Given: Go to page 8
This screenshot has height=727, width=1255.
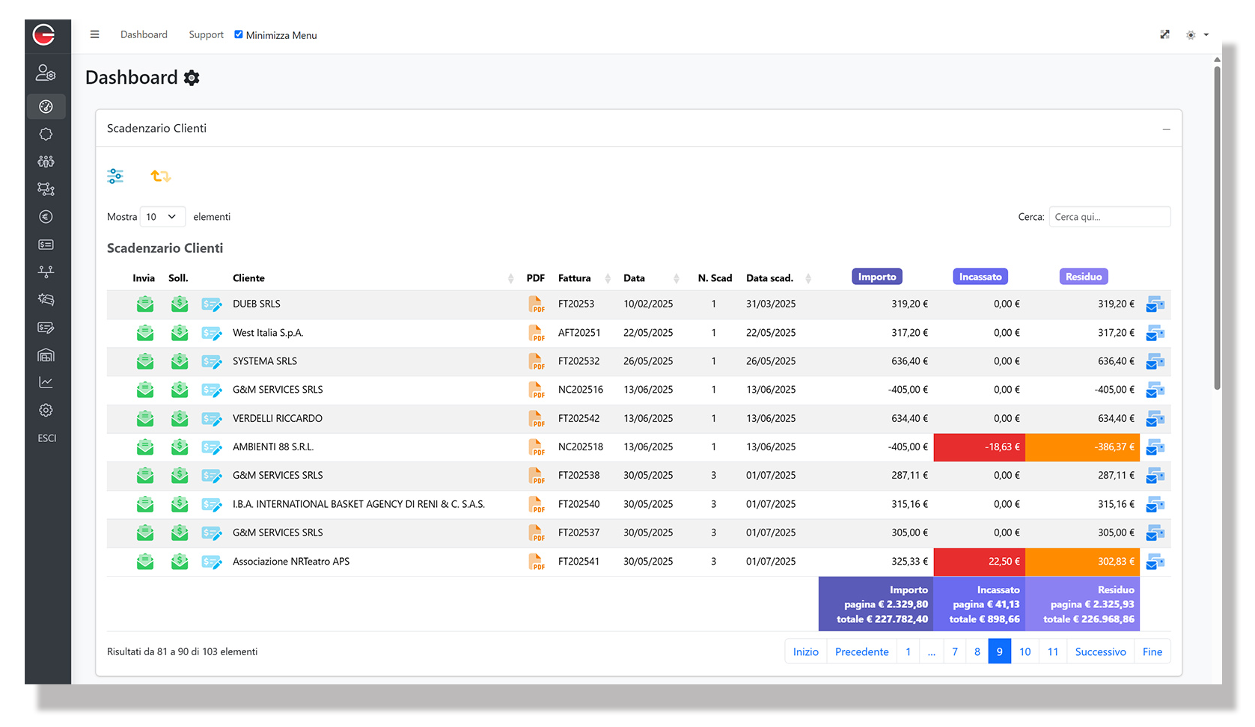Looking at the screenshot, I should 977,651.
